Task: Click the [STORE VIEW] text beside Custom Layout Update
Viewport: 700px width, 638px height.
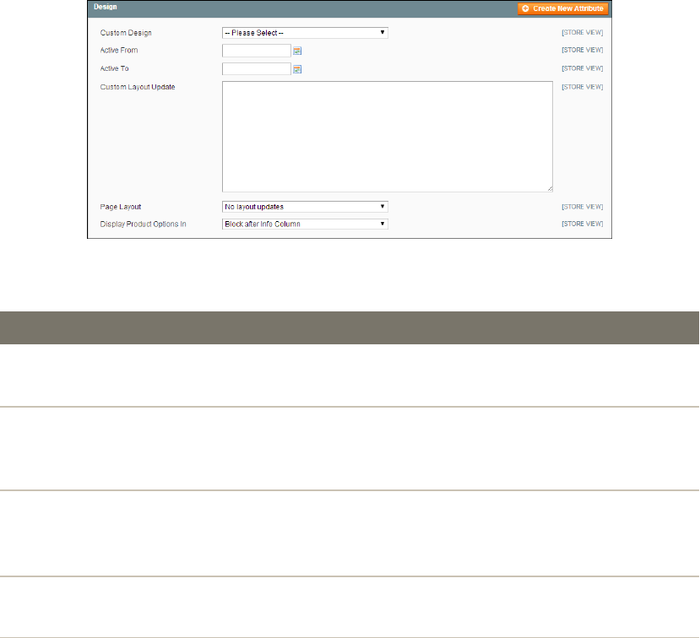Action: pyautogui.click(x=582, y=87)
